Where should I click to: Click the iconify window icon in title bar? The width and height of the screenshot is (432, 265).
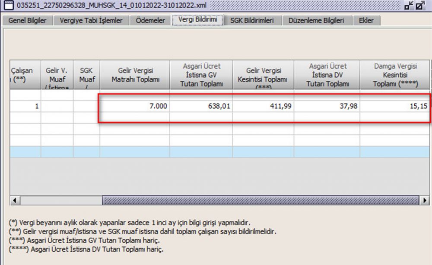409,6
